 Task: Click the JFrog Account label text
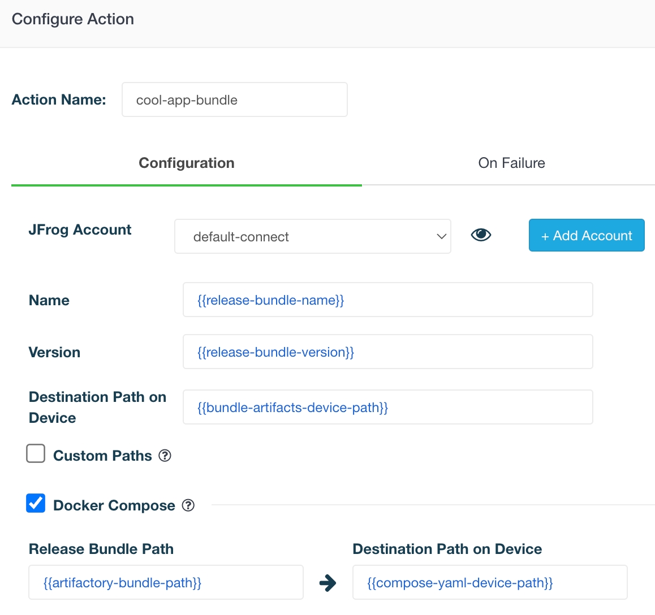point(80,230)
